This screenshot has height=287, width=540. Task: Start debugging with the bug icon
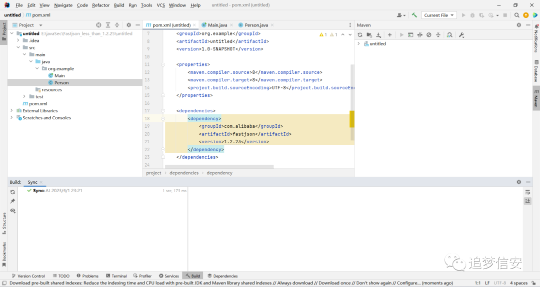pos(472,15)
